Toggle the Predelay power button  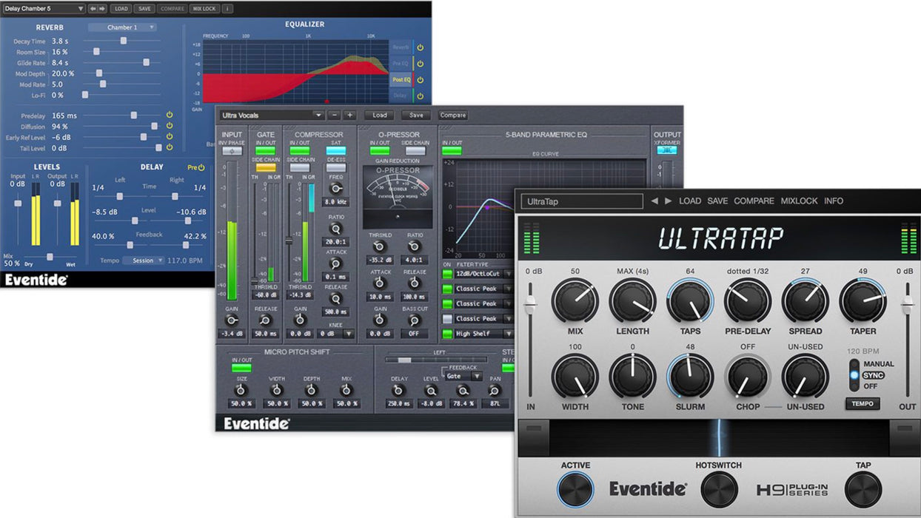click(x=170, y=115)
